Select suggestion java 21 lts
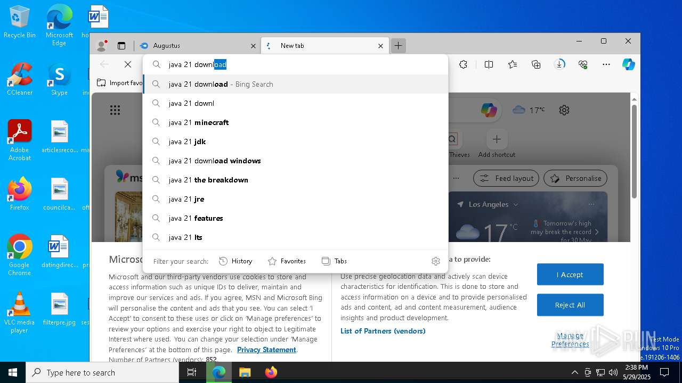Image resolution: width=682 pixels, height=383 pixels. (x=296, y=237)
